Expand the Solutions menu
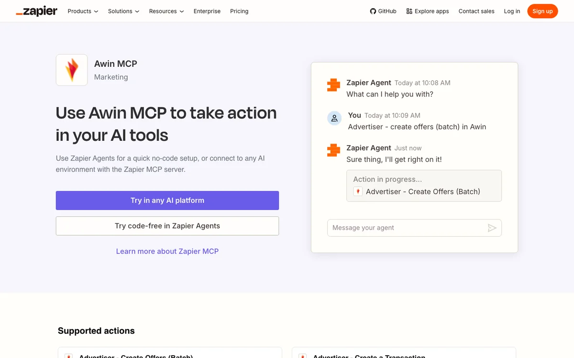The image size is (574, 358). click(123, 11)
